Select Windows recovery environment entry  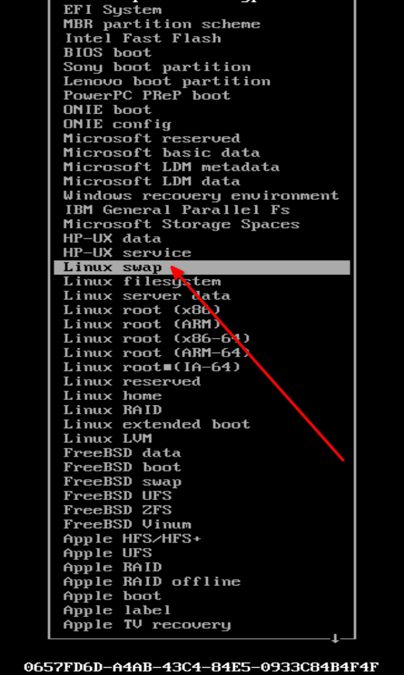[x=201, y=195]
